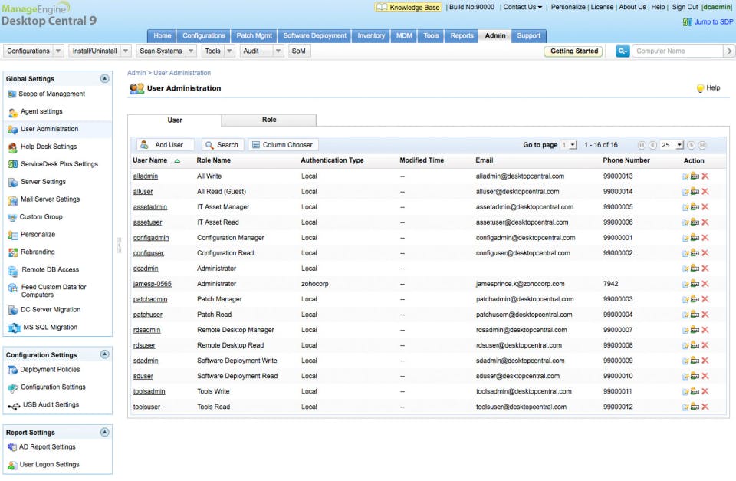Click the edit icon for alladmin user
This screenshot has width=736, height=481.
(686, 176)
